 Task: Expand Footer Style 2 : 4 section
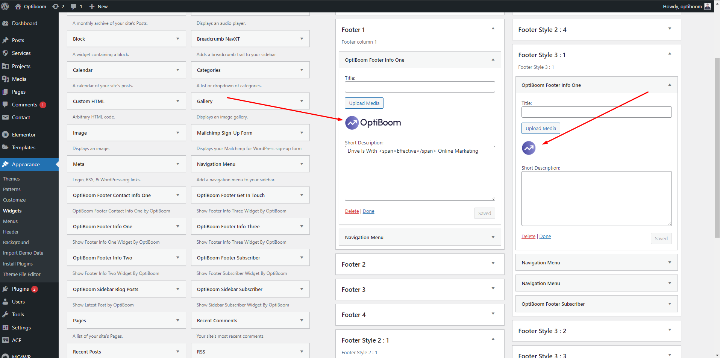[x=670, y=29]
